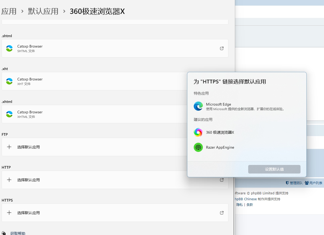324x235 pixels.
Task: Open 条款 link in forum footer
Action: click(x=250, y=205)
